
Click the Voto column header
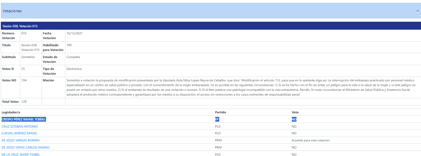pyautogui.click(x=295, y=112)
